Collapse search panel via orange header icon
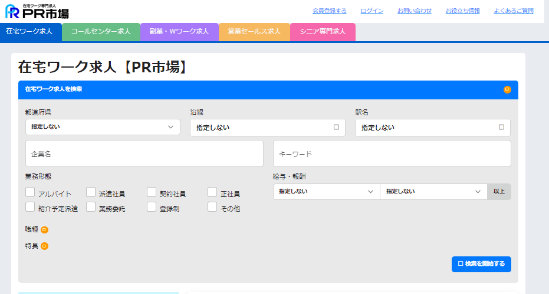The image size is (549, 294). tap(507, 90)
